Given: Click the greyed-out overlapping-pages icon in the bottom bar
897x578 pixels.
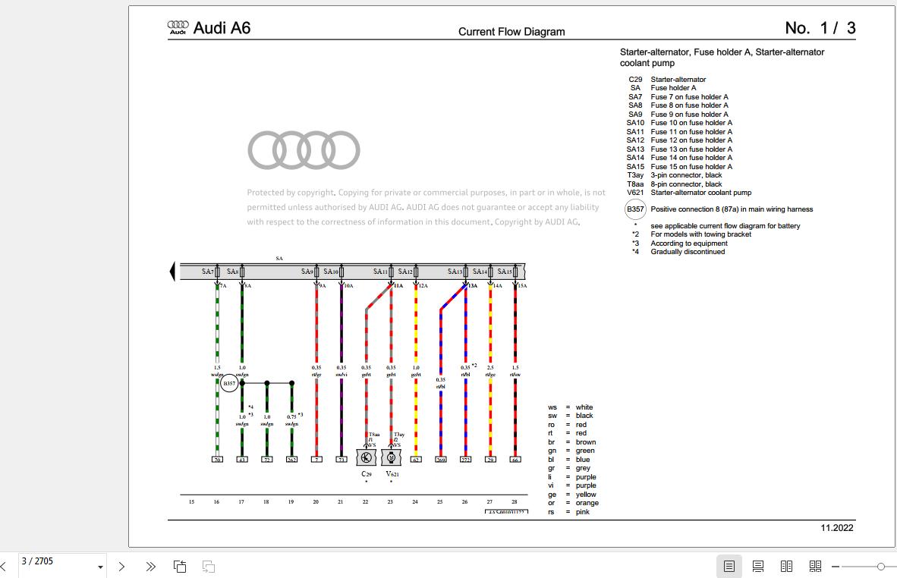Looking at the screenshot, I should (208, 567).
